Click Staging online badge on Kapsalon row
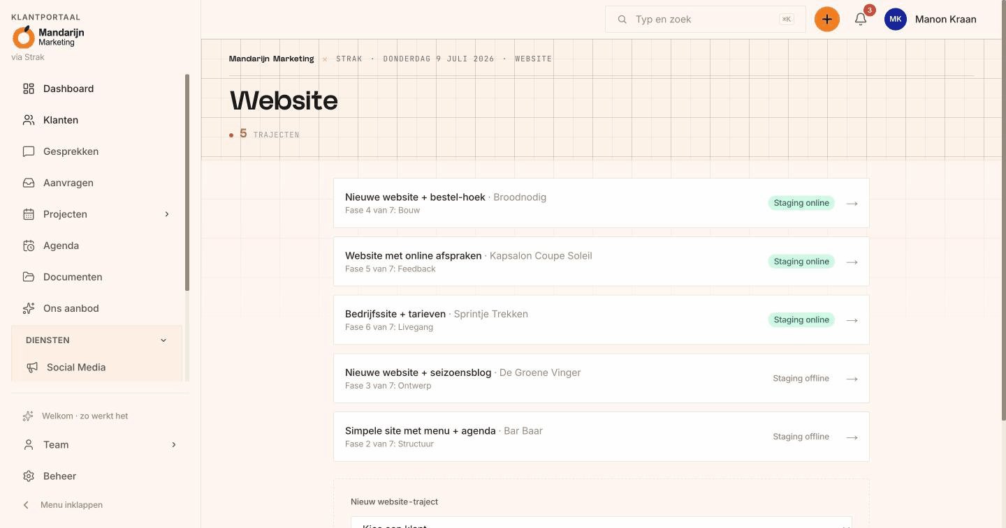This screenshot has width=1006, height=528. pyautogui.click(x=801, y=262)
